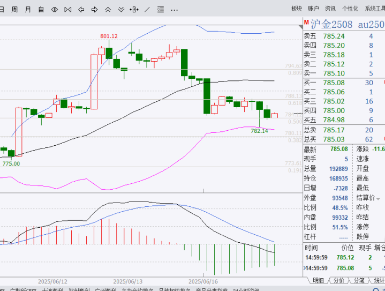Select the custom period (自) button
The image size is (385, 291).
point(41,9)
